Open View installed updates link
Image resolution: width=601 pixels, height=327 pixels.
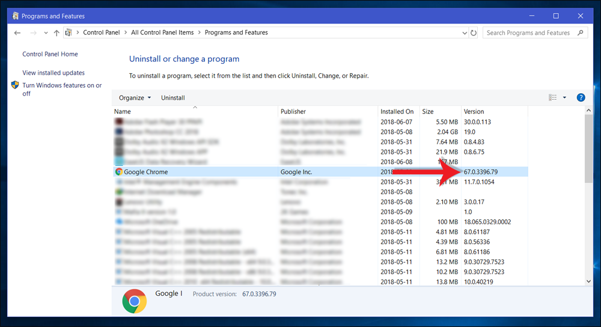53,73
